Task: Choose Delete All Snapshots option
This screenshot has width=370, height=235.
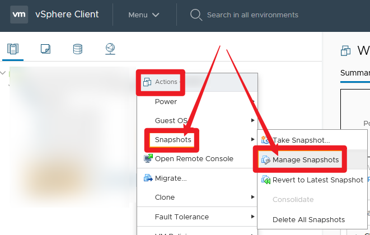Action: point(308,220)
